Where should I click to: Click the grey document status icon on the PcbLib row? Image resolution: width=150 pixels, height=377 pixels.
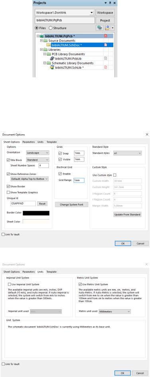tap(105, 58)
